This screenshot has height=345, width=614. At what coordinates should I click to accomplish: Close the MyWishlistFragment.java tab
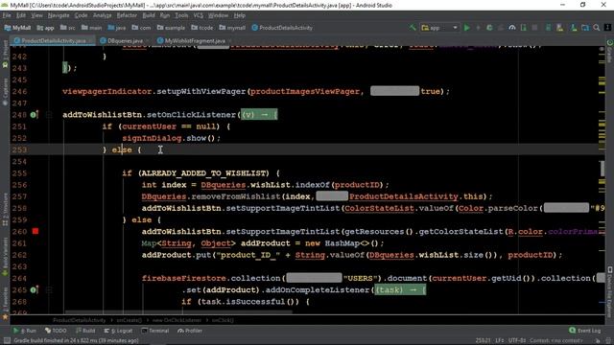pos(230,40)
